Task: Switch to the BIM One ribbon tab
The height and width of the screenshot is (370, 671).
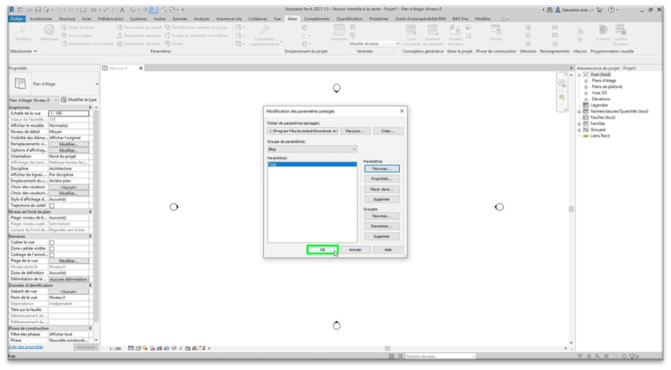Action: coord(460,19)
